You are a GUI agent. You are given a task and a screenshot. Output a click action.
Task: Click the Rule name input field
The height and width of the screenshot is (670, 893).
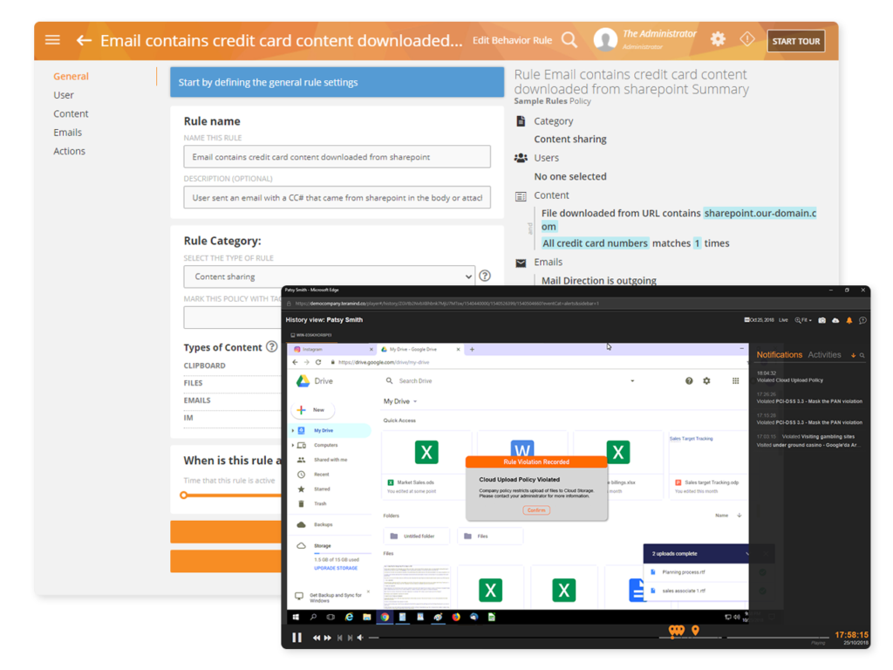pos(337,157)
